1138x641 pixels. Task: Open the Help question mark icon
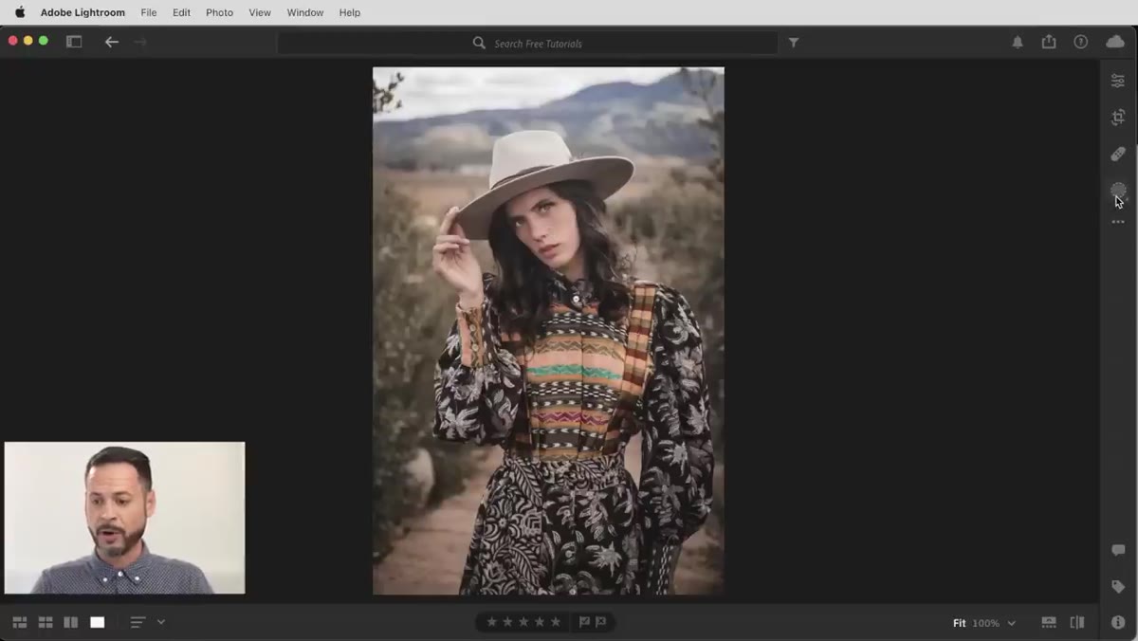(1081, 43)
